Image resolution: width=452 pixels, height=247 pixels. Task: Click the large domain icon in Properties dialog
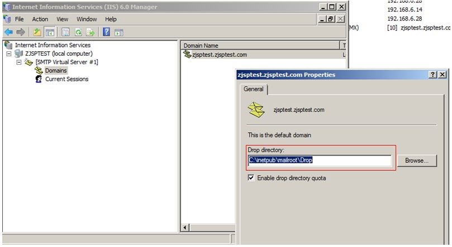pos(256,110)
